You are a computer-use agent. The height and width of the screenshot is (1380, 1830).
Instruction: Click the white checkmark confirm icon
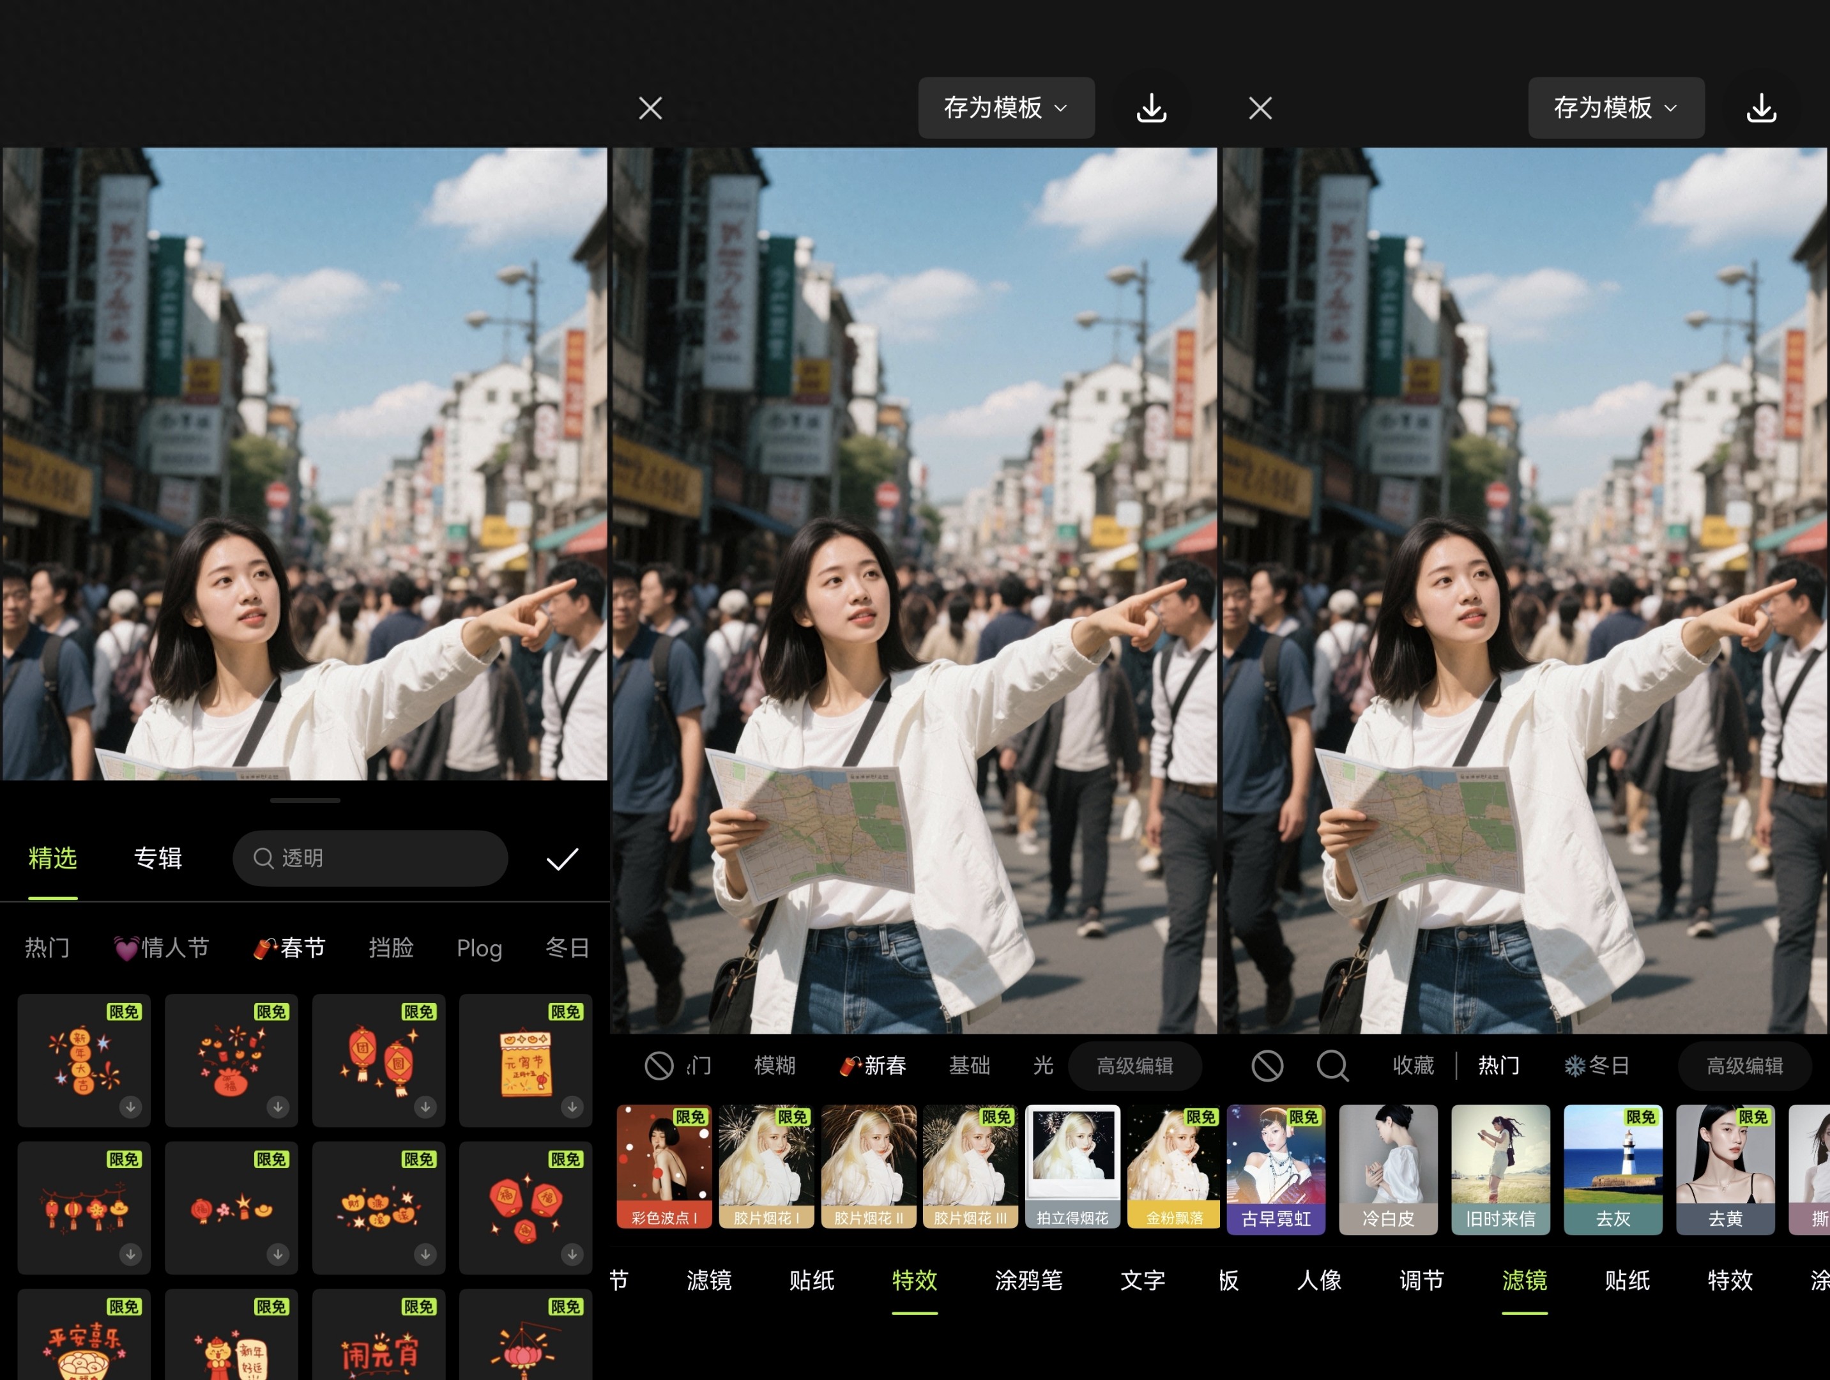coord(561,859)
